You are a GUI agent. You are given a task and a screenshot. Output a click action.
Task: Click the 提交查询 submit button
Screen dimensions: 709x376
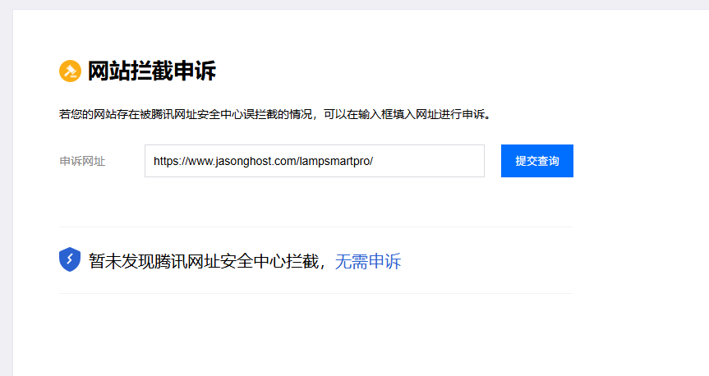point(537,161)
